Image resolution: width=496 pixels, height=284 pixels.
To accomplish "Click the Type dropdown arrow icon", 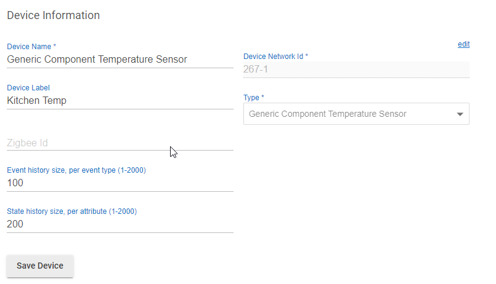I will (x=460, y=114).
